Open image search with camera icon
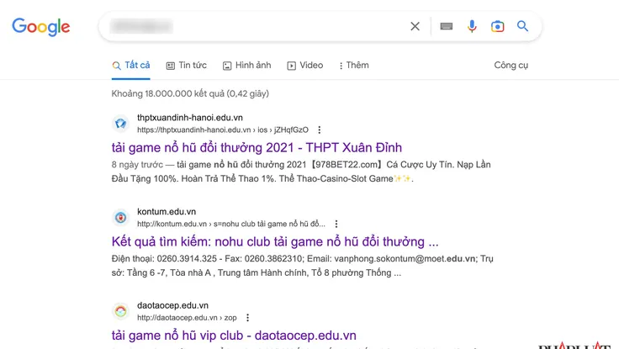This screenshot has height=349, width=619. [497, 26]
